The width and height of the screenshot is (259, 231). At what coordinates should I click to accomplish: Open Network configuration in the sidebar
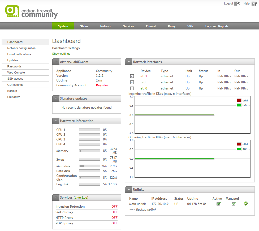click(x=25, y=48)
